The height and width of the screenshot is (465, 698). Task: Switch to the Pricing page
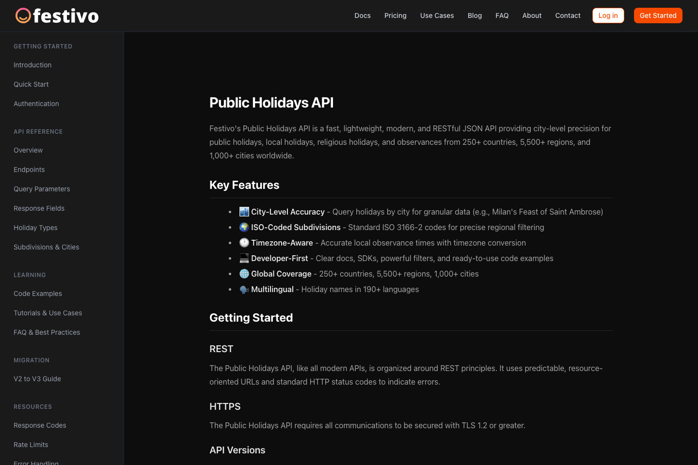click(395, 15)
